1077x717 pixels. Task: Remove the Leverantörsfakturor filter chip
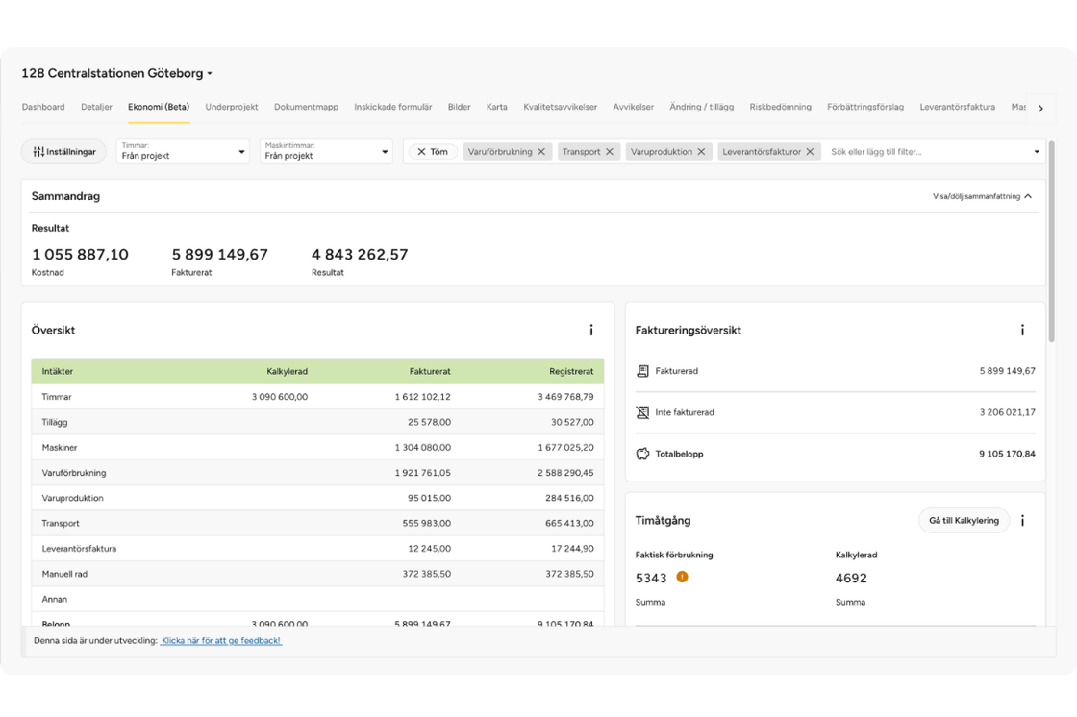(811, 152)
